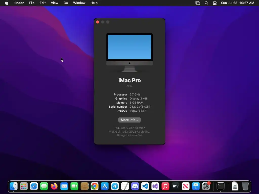
Task: Open the News app in dock
Action: click(186, 186)
